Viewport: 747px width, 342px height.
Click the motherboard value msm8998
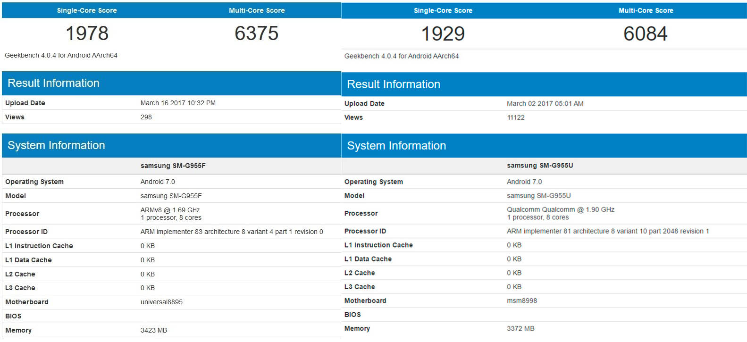point(522,300)
